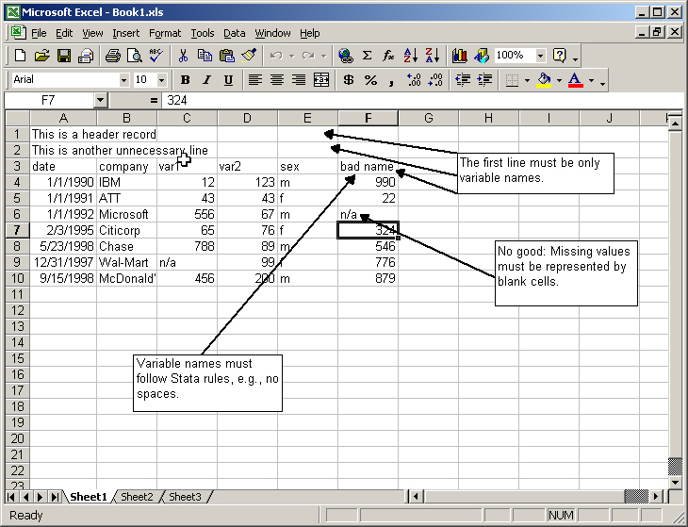Increase indent icon
The image size is (688, 527).
pos(484,80)
